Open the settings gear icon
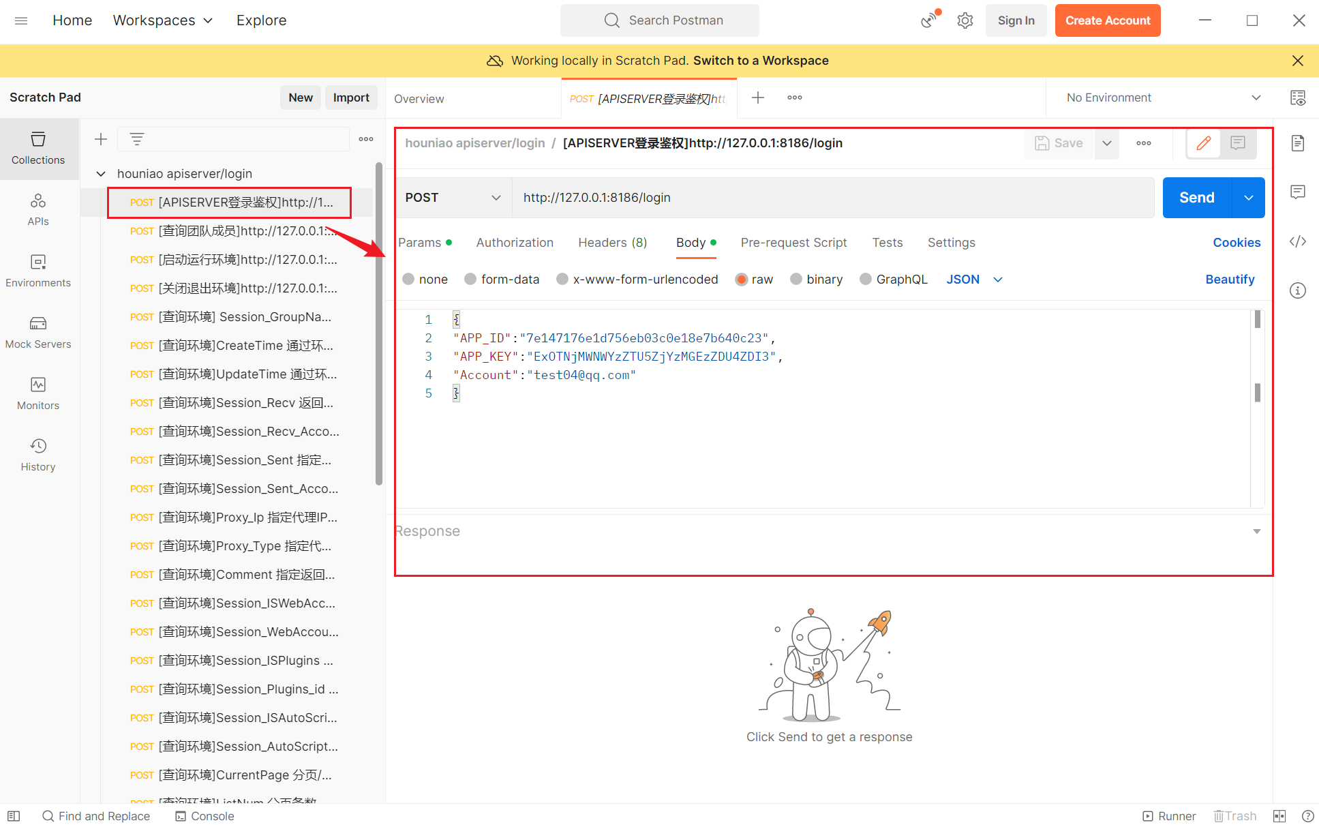 965,20
